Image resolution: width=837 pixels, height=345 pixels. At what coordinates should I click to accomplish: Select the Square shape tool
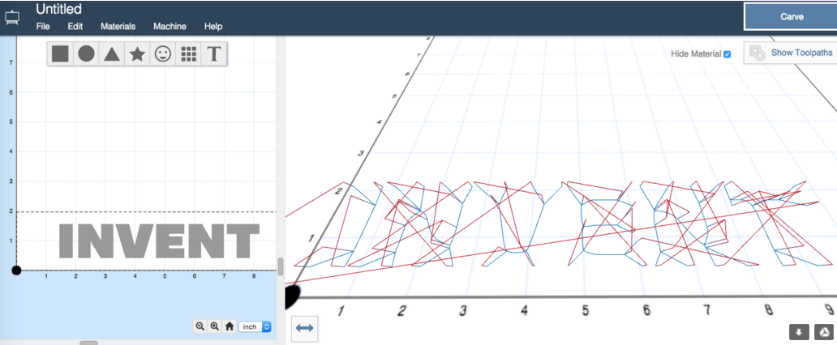click(60, 54)
